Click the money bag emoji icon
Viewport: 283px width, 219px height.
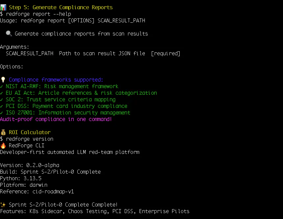[x=3, y=132]
